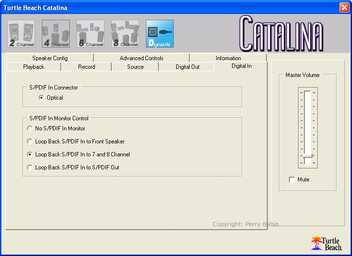Click the Digital-IN mode icon

point(160,34)
